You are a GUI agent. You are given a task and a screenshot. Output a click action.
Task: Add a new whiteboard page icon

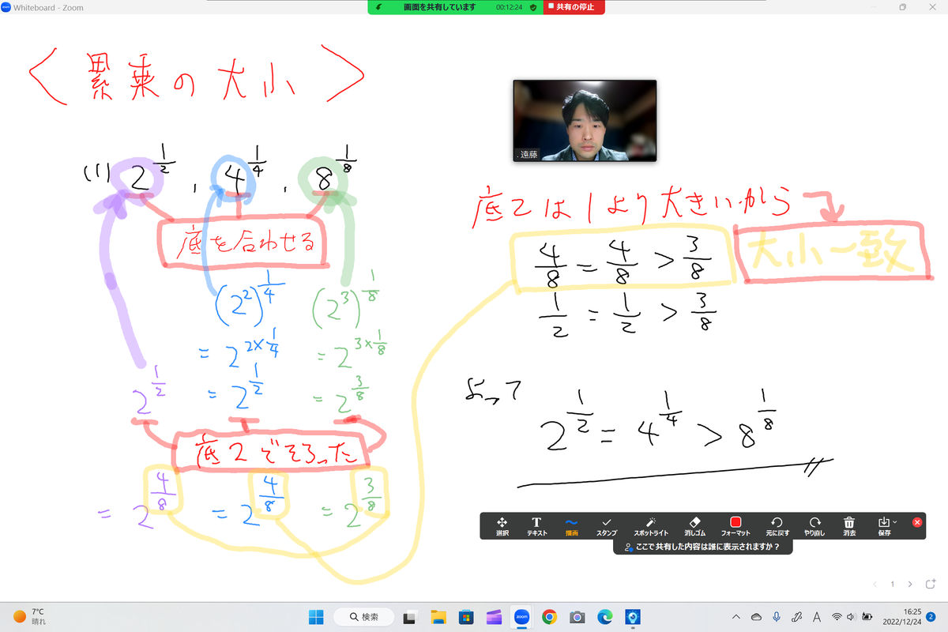tap(929, 584)
